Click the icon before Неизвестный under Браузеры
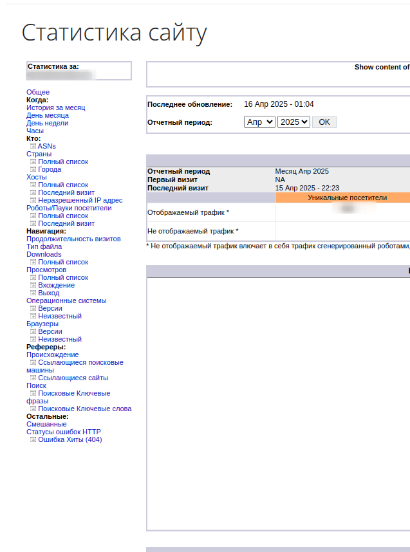The width and height of the screenshot is (410, 552). pos(33,339)
